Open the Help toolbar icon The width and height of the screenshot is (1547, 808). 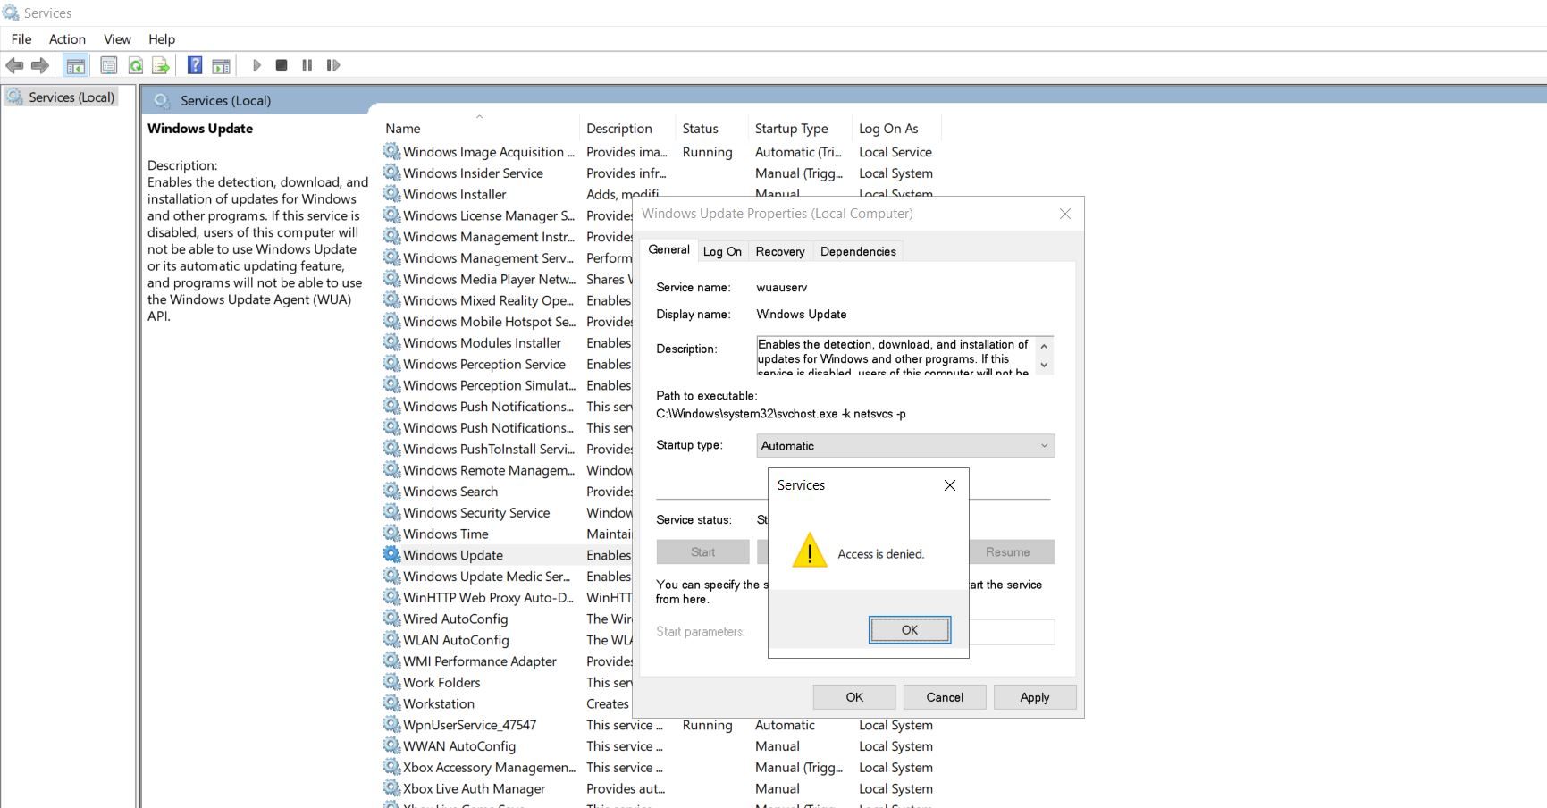(x=195, y=65)
